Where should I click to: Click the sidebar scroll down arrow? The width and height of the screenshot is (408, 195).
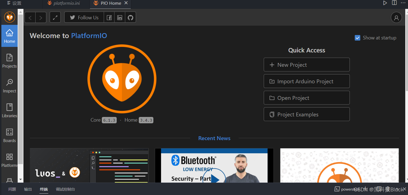click(x=20, y=180)
